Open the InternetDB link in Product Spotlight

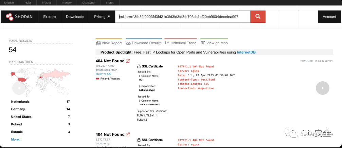click(246, 52)
